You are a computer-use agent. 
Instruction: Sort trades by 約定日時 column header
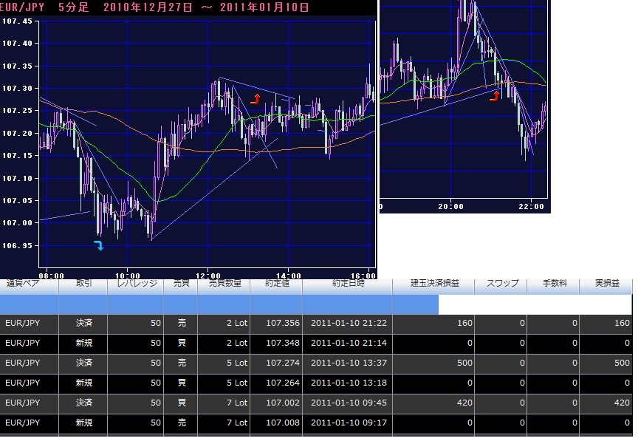347,284
